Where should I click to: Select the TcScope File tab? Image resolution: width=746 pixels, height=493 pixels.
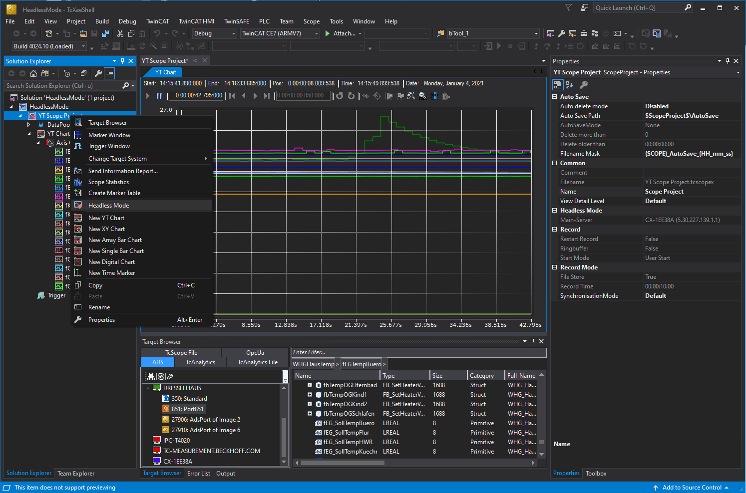click(x=181, y=353)
